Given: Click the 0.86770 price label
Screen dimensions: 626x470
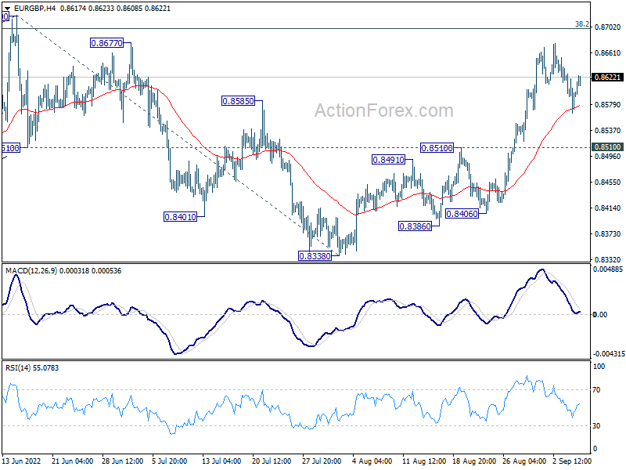Looking at the screenshot, I should coord(107,43).
